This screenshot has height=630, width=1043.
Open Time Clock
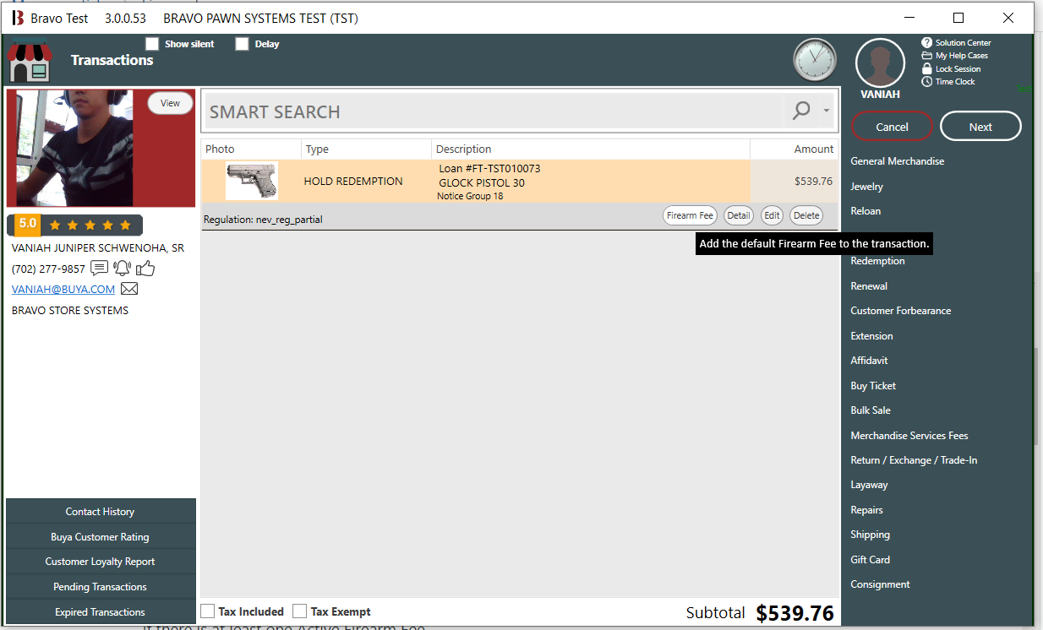tap(948, 82)
